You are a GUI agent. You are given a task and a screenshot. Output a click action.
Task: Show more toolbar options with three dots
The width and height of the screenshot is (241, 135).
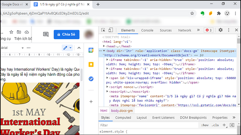pos(29,48)
